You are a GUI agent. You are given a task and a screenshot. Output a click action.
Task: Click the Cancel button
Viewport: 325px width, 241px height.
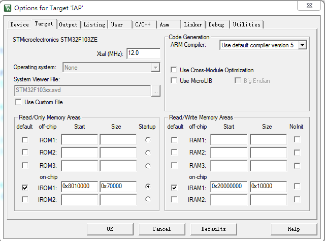pyautogui.click(x=161, y=229)
